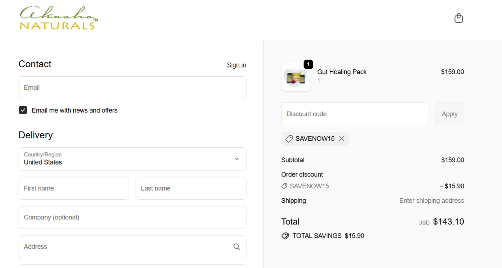Click the $159.00 product price
Image resolution: width=502 pixels, height=268 pixels.
[x=452, y=72]
